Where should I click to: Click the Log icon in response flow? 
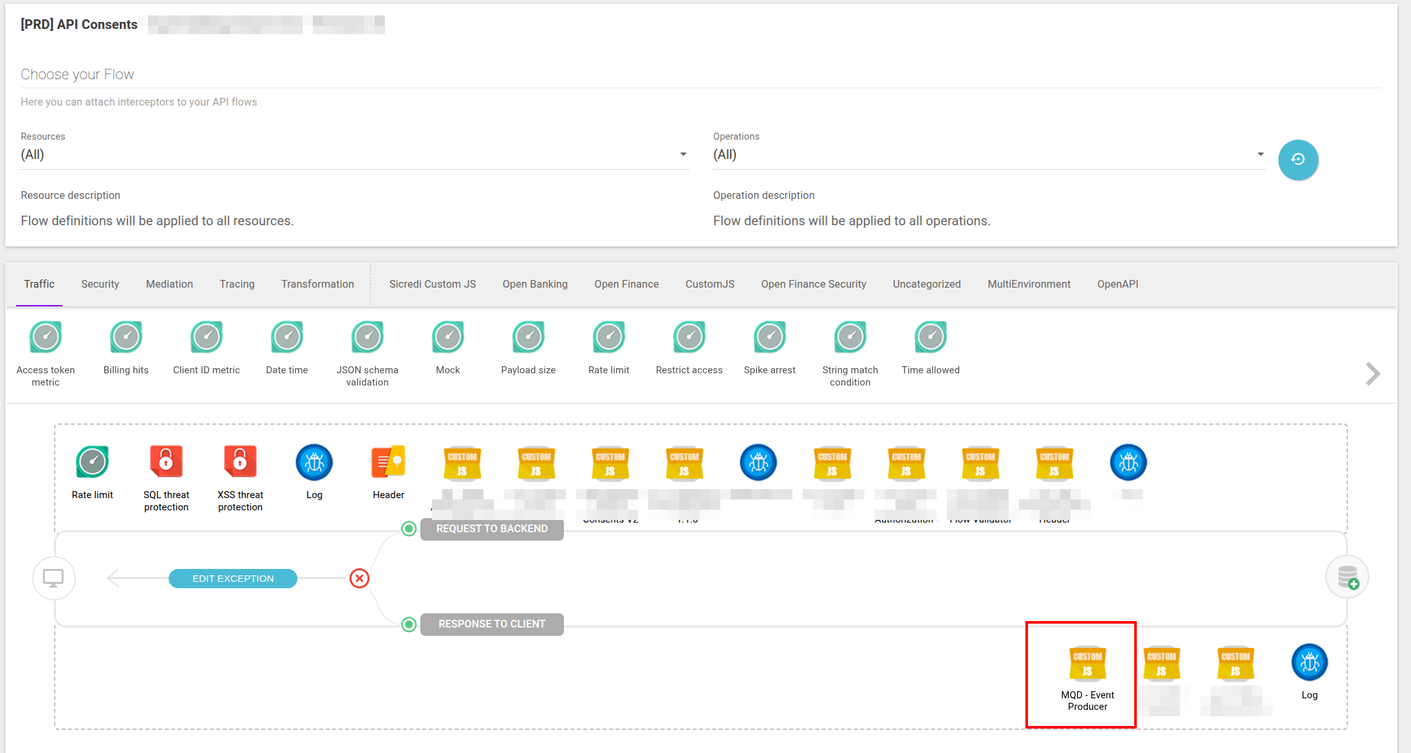(1309, 662)
